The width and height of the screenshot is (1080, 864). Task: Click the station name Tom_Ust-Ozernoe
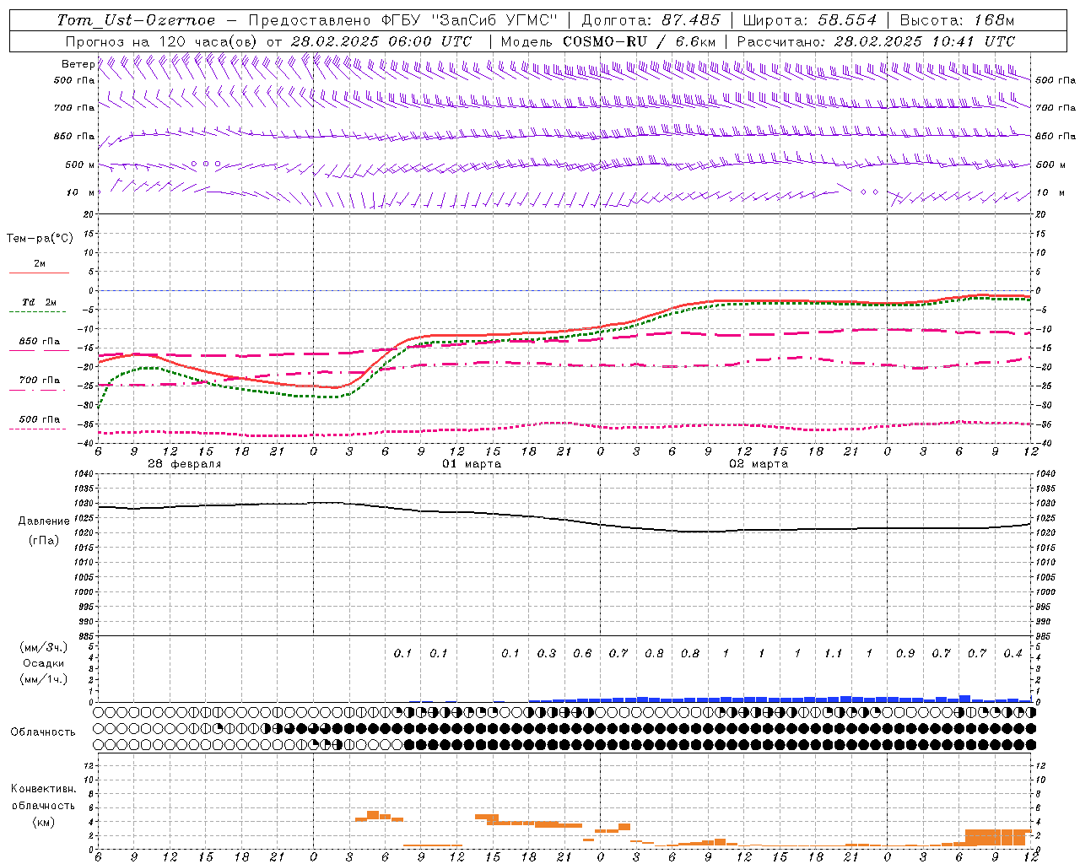136,20
